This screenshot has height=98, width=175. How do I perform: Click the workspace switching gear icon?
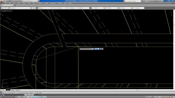[164, 97]
